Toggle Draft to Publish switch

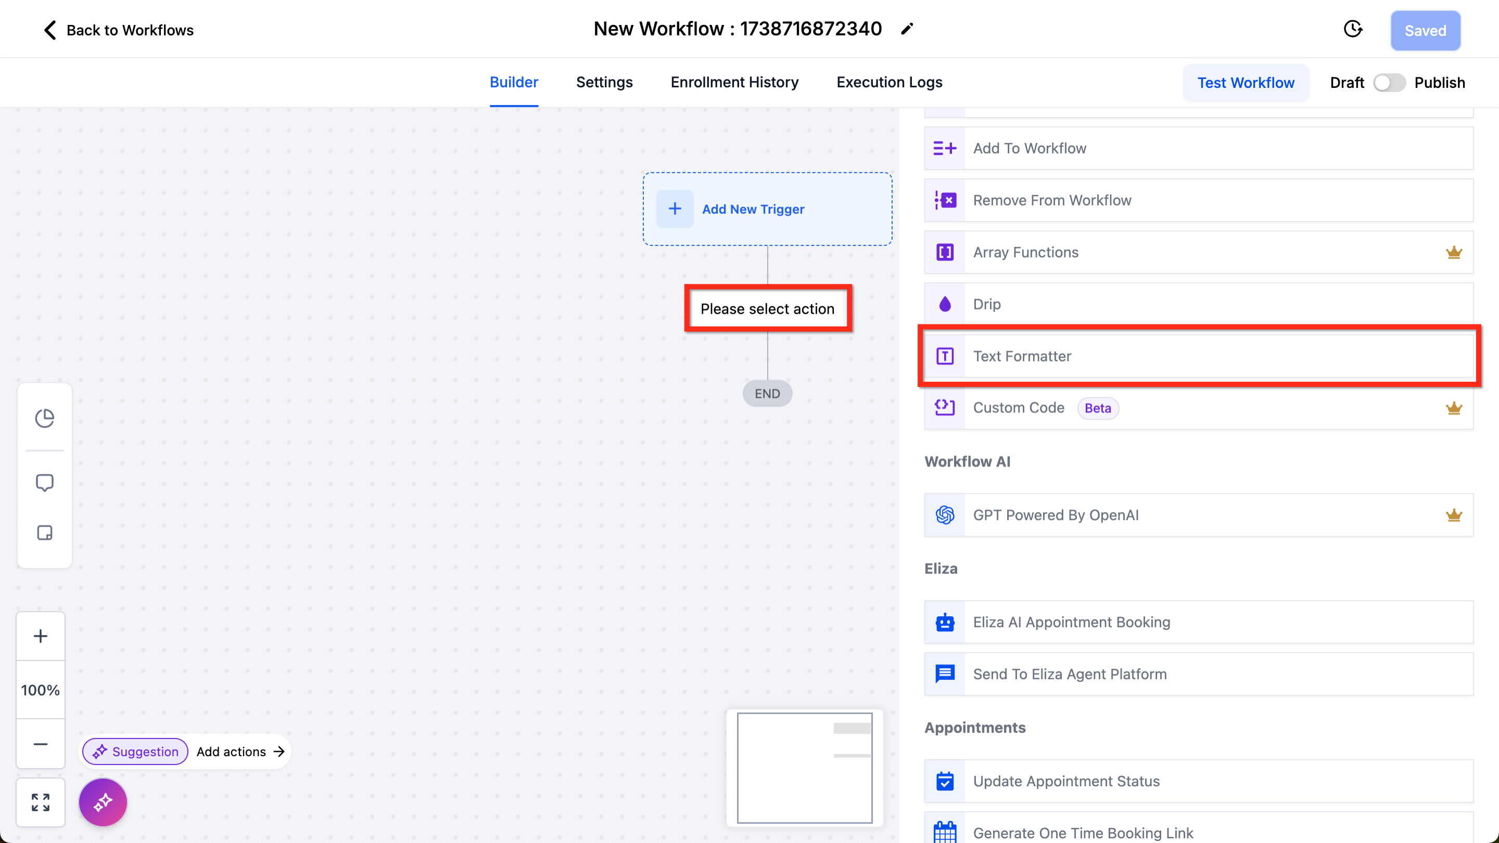pyautogui.click(x=1389, y=83)
